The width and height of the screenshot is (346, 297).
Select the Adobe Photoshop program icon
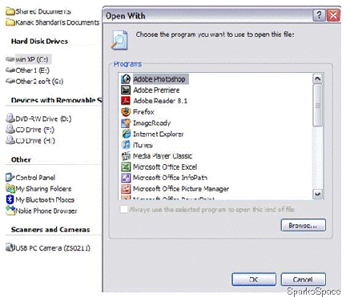(126, 79)
